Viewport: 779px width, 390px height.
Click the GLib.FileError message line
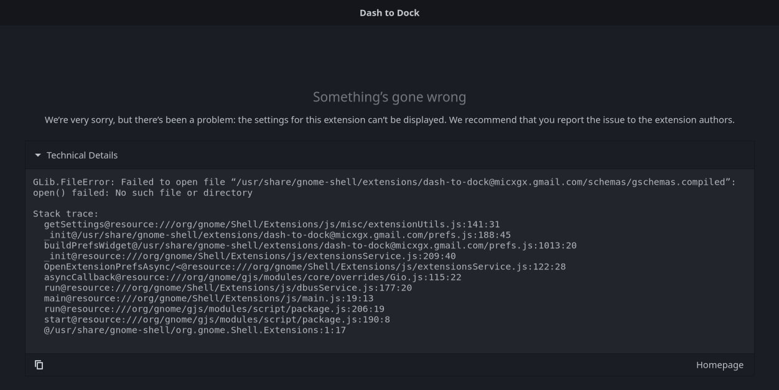pos(384,182)
